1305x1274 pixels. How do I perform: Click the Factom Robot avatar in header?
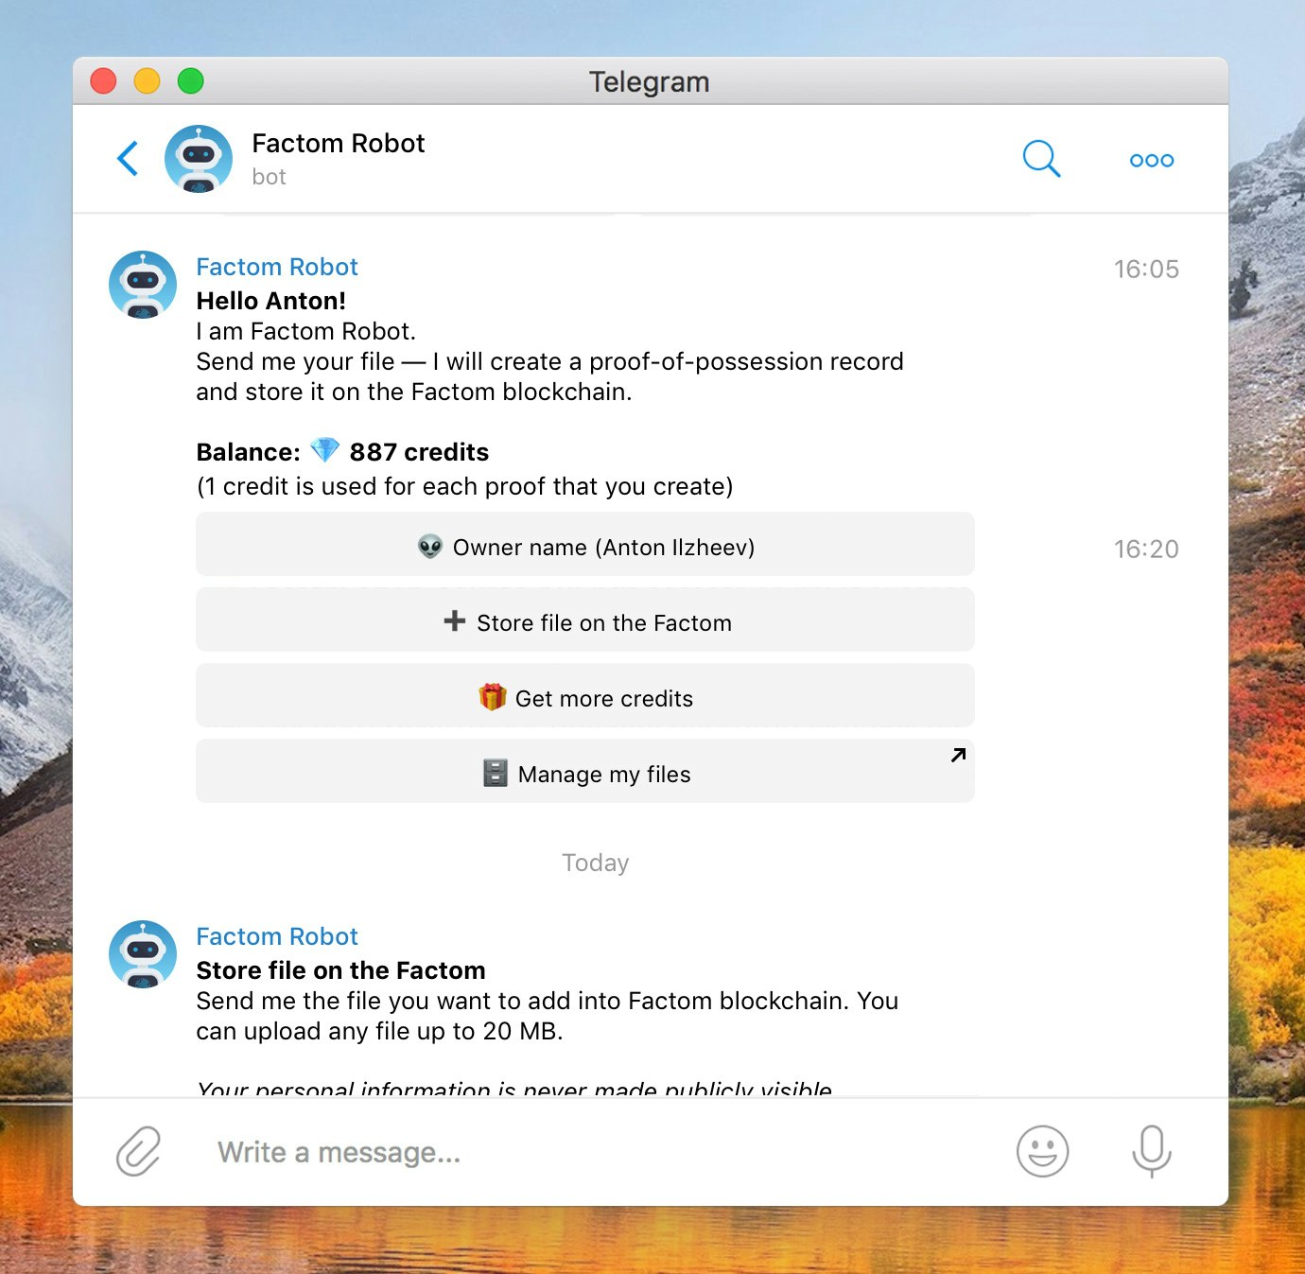pyautogui.click(x=199, y=159)
